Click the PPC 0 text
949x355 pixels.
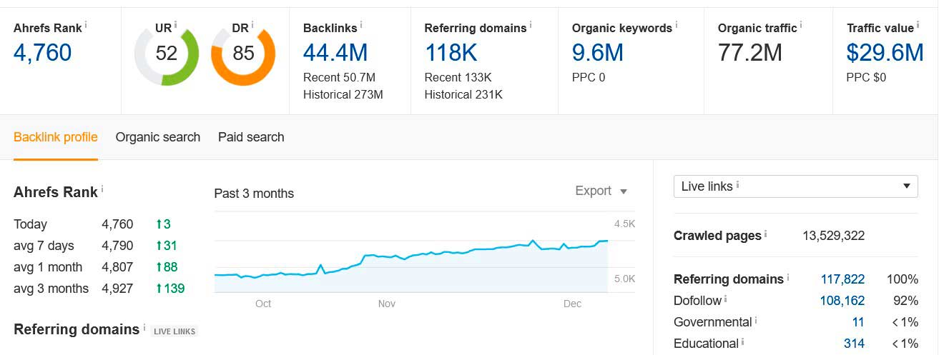click(589, 77)
